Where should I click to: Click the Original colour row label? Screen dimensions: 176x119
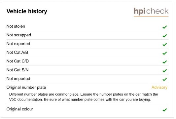click(x=20, y=109)
